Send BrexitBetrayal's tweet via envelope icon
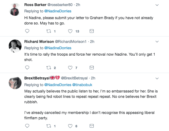The height and width of the screenshot is (131, 169). coord(92,126)
